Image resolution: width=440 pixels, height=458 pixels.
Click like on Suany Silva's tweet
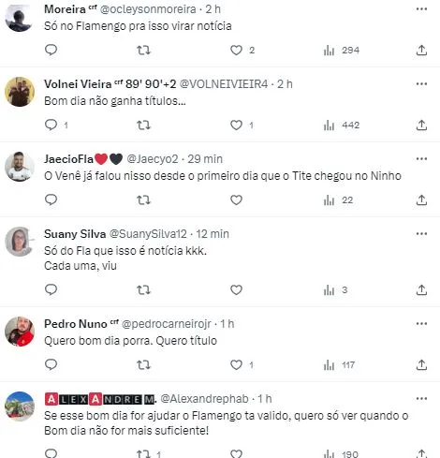(236, 290)
